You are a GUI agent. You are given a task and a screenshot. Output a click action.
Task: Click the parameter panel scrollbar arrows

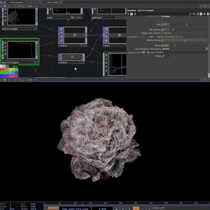[209, 75]
